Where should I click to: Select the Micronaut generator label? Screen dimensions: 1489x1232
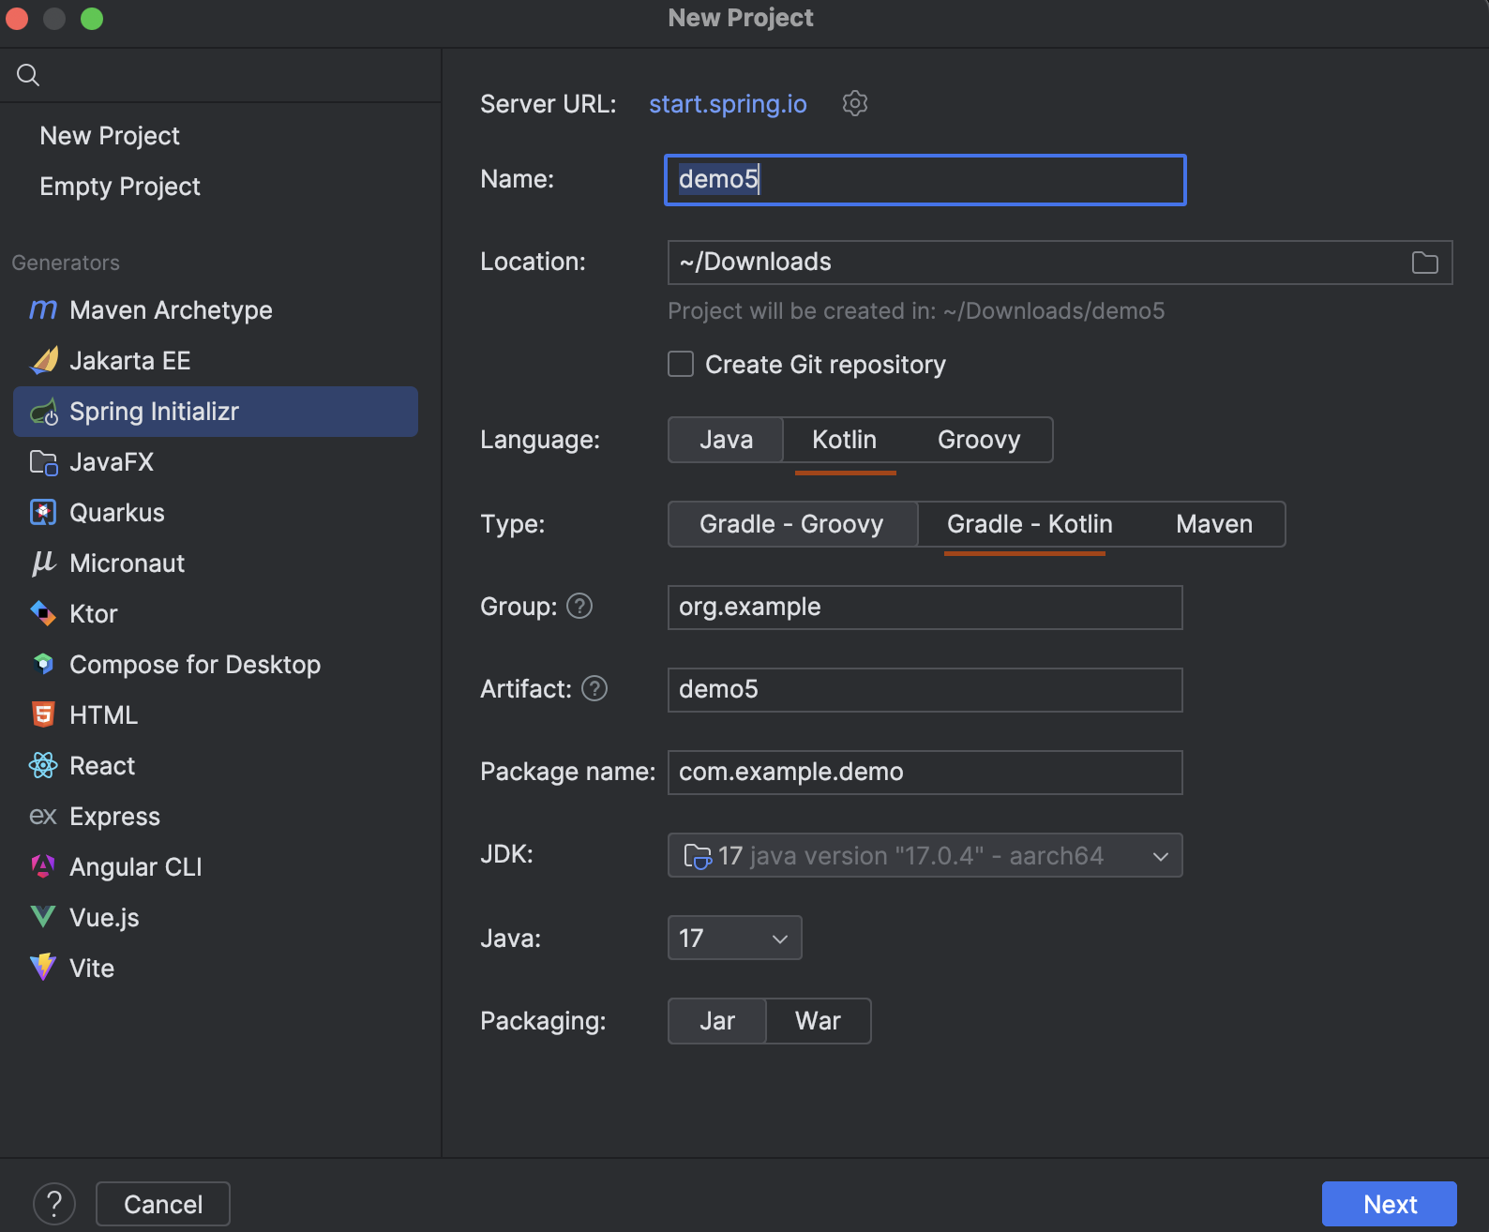pyautogui.click(x=127, y=563)
